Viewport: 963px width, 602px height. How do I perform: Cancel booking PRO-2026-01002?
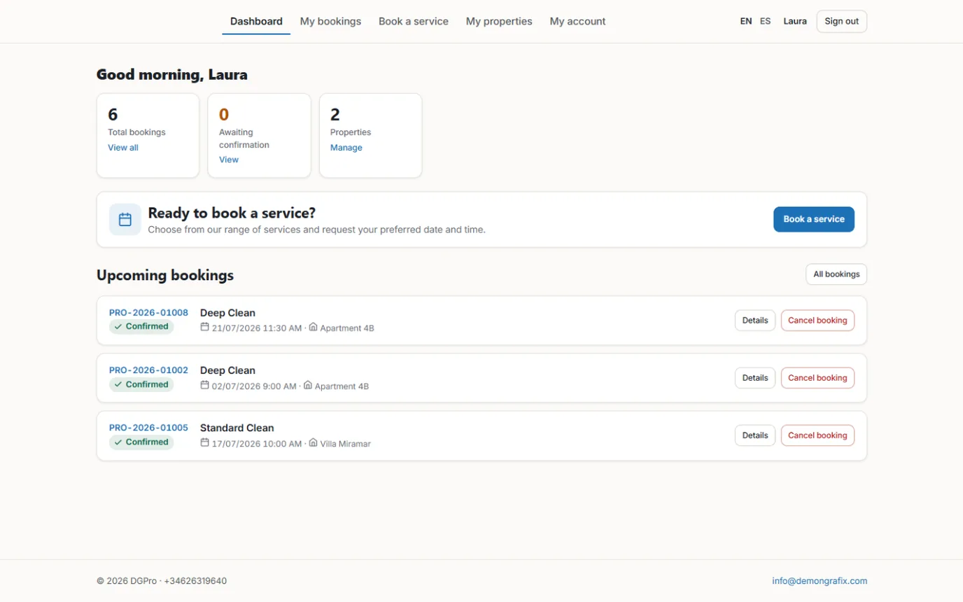click(817, 378)
